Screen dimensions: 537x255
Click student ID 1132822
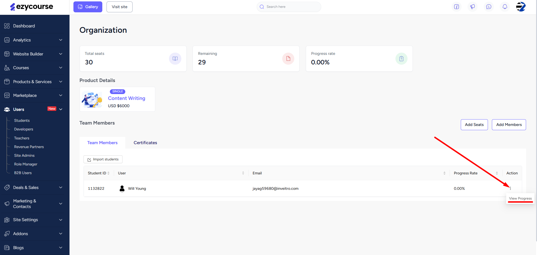[x=96, y=188]
